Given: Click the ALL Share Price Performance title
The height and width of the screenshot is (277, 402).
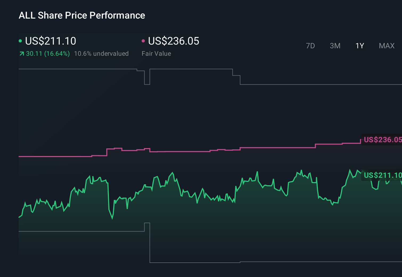Looking at the screenshot, I should pos(82,15).
